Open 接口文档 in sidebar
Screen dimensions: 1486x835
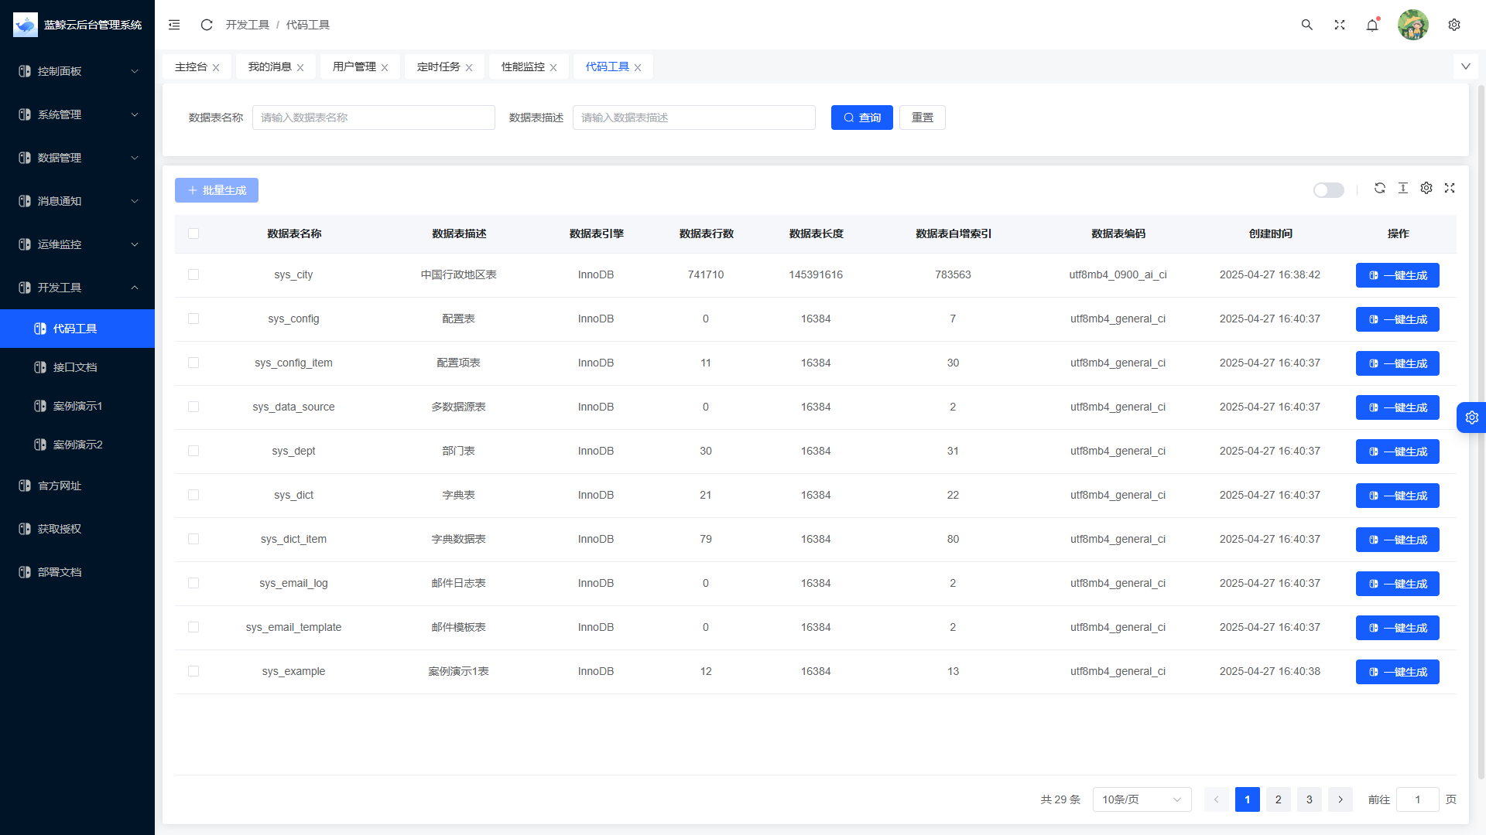pos(75,367)
